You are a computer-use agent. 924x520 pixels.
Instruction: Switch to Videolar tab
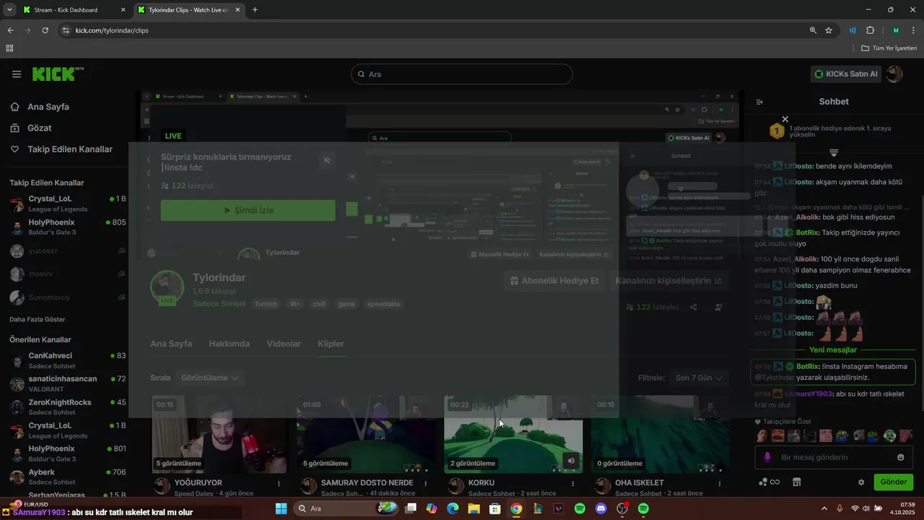pos(284,344)
